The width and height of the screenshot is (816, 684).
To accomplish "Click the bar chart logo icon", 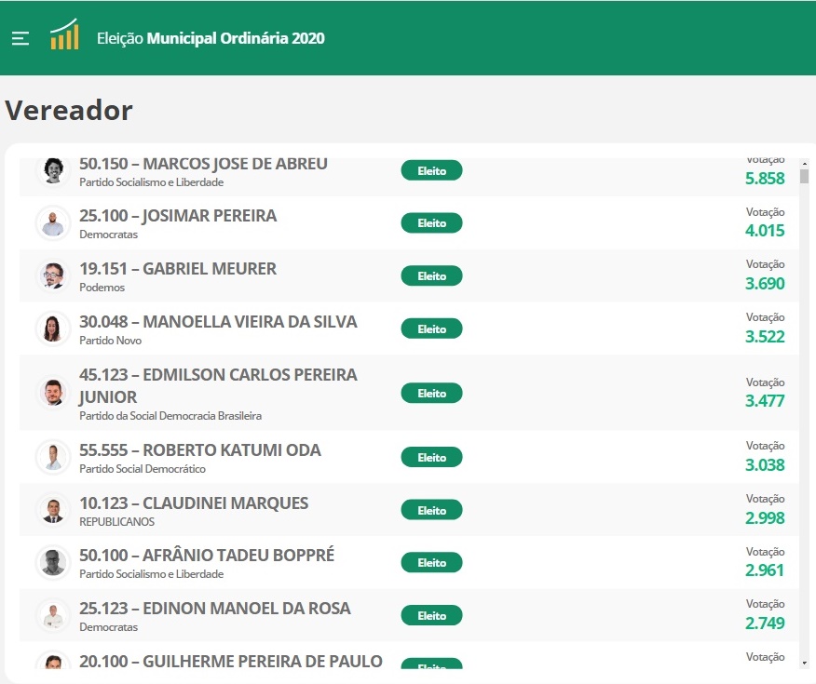I will coord(64,35).
